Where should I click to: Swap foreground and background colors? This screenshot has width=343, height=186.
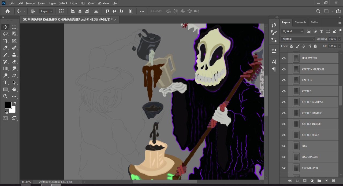tap(15, 103)
